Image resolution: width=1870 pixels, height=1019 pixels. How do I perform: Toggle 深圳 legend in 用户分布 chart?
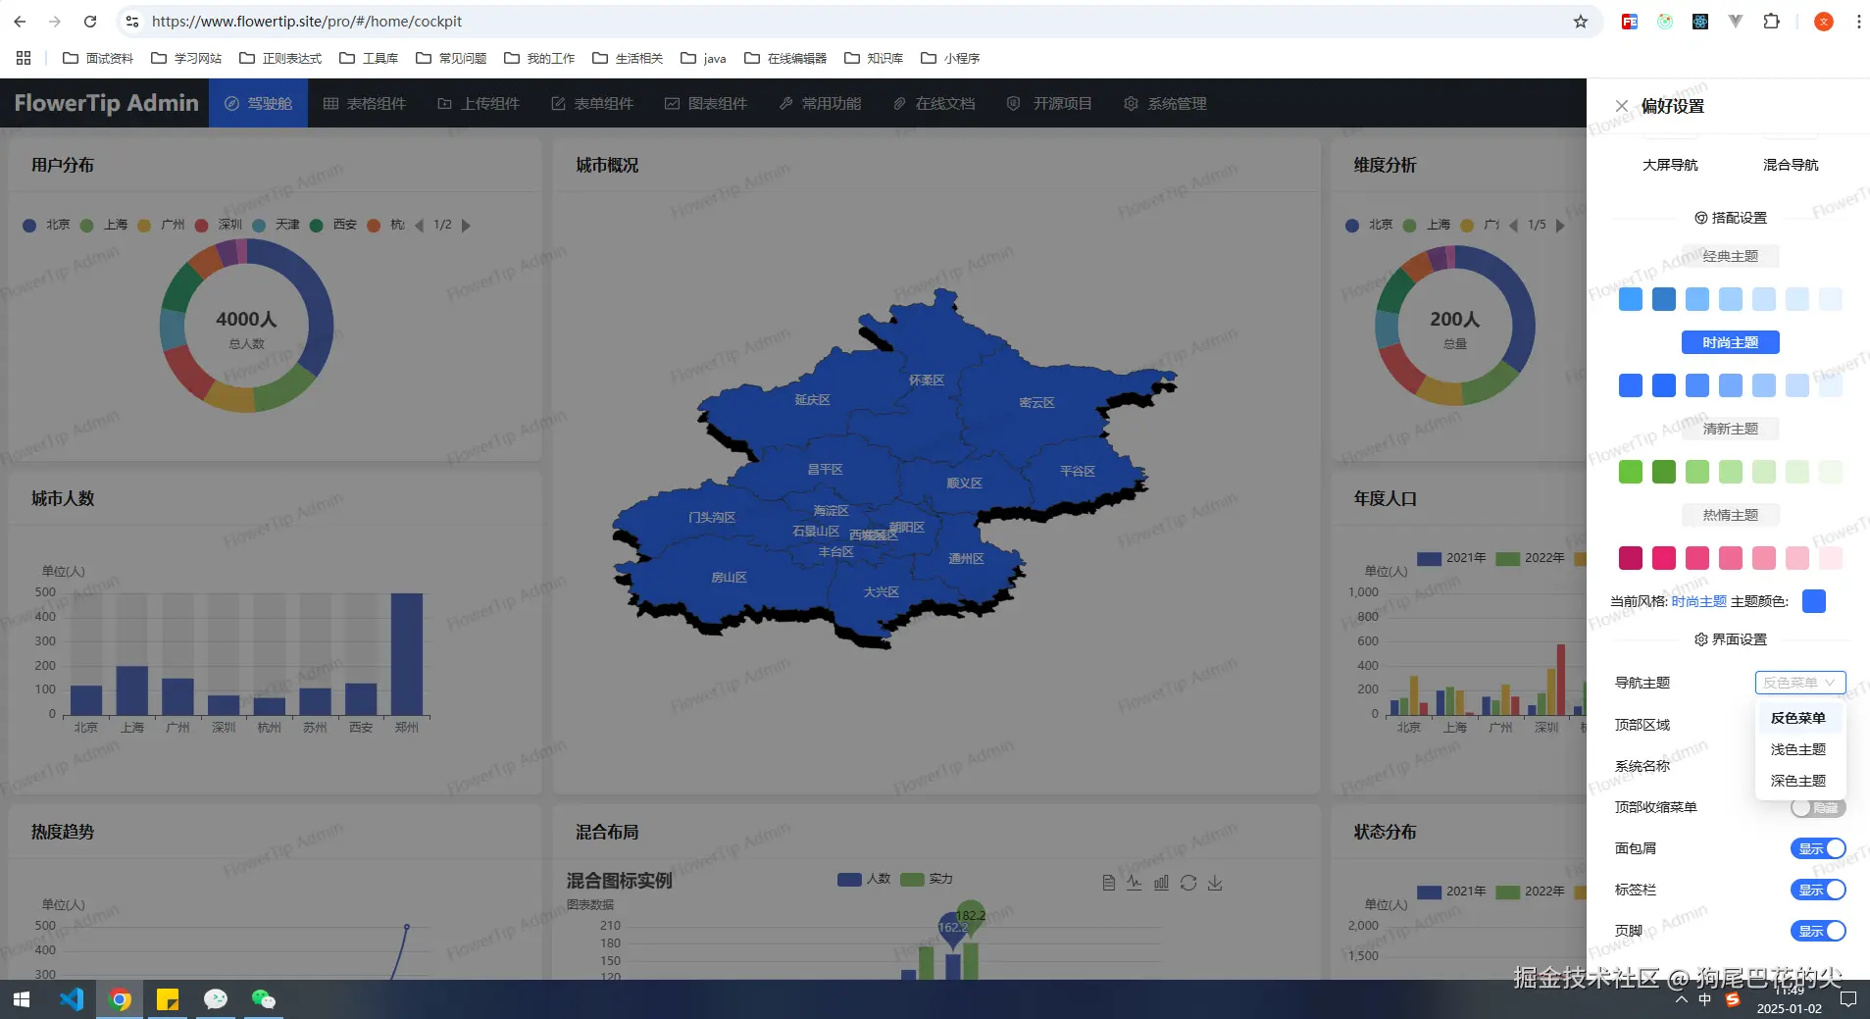(x=219, y=225)
